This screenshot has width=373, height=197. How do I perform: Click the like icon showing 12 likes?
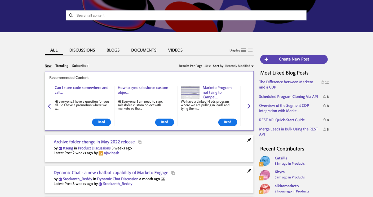click(323, 82)
